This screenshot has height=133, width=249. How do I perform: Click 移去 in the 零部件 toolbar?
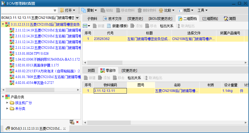119,78
